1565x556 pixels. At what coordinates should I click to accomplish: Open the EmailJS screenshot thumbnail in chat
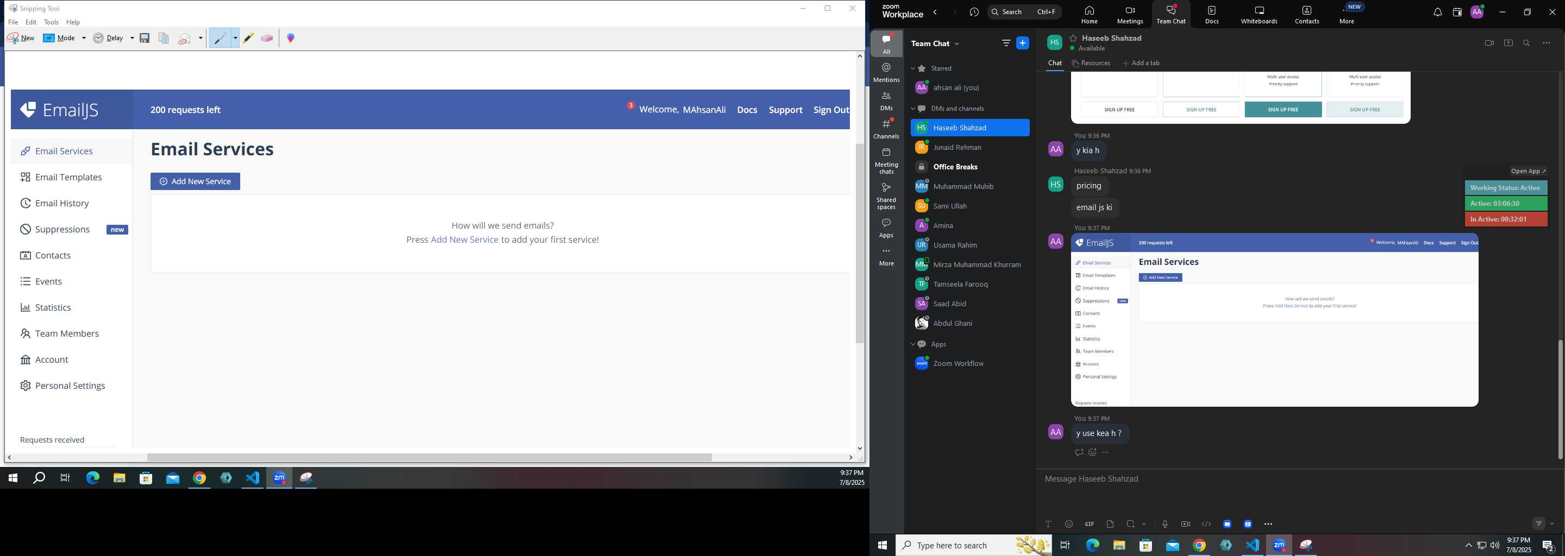click(1274, 320)
